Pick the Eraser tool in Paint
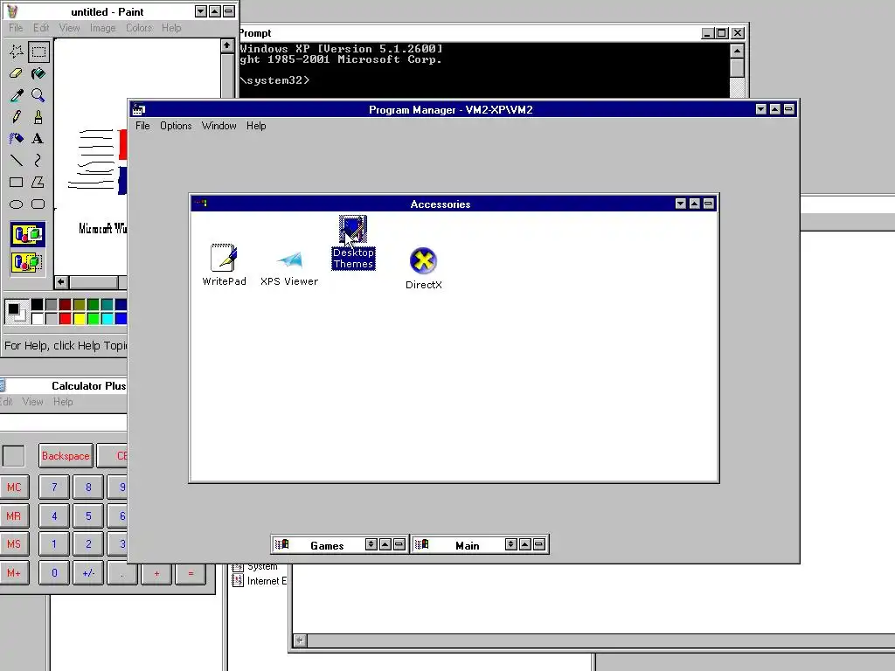The height and width of the screenshot is (671, 895). 16,73
